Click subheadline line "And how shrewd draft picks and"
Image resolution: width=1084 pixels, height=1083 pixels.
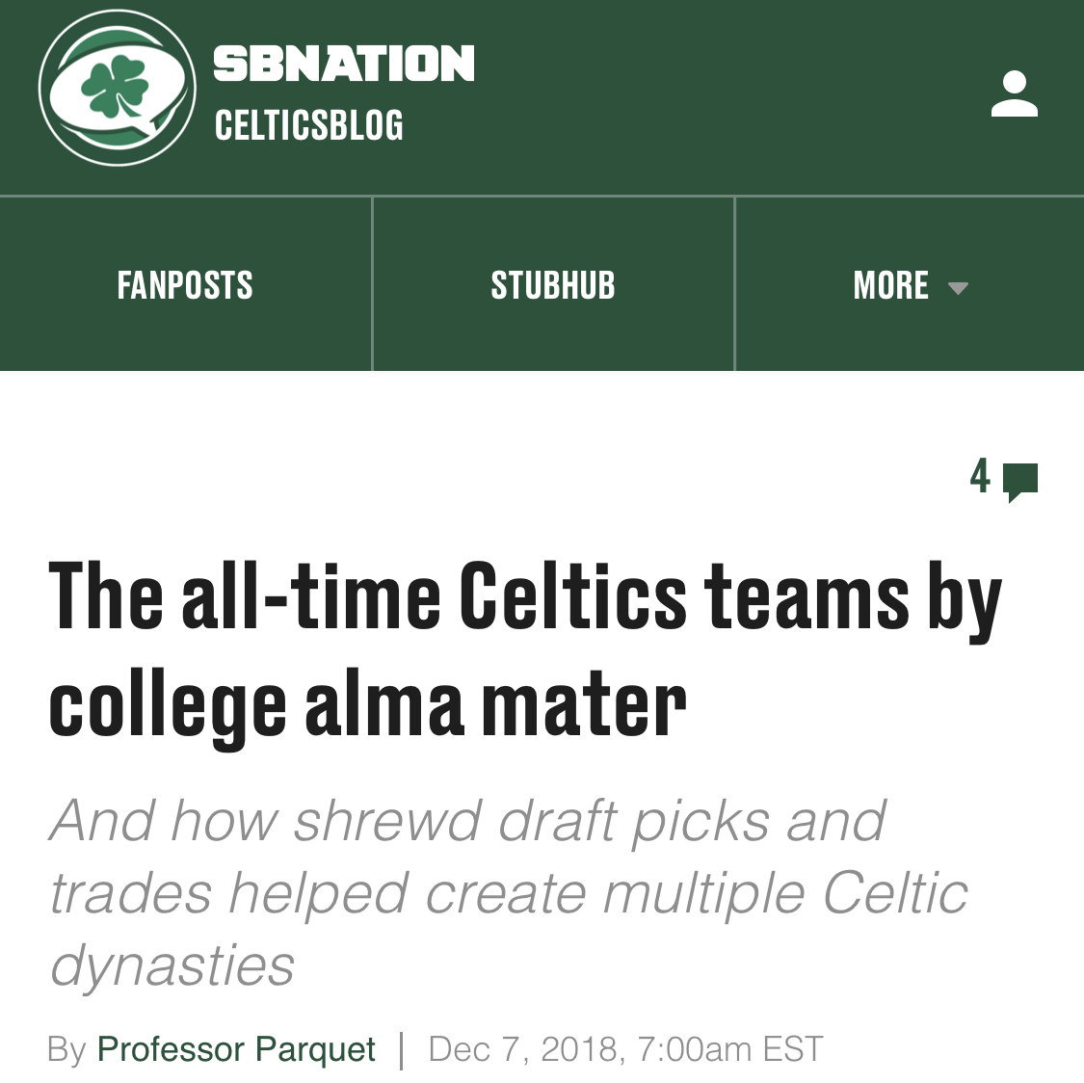click(x=467, y=822)
